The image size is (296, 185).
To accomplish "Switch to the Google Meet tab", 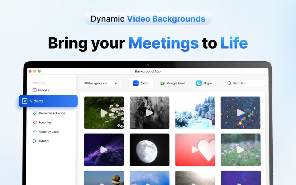I will [172, 83].
